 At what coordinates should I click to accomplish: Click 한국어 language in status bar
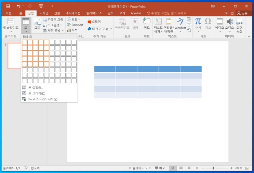35,168
